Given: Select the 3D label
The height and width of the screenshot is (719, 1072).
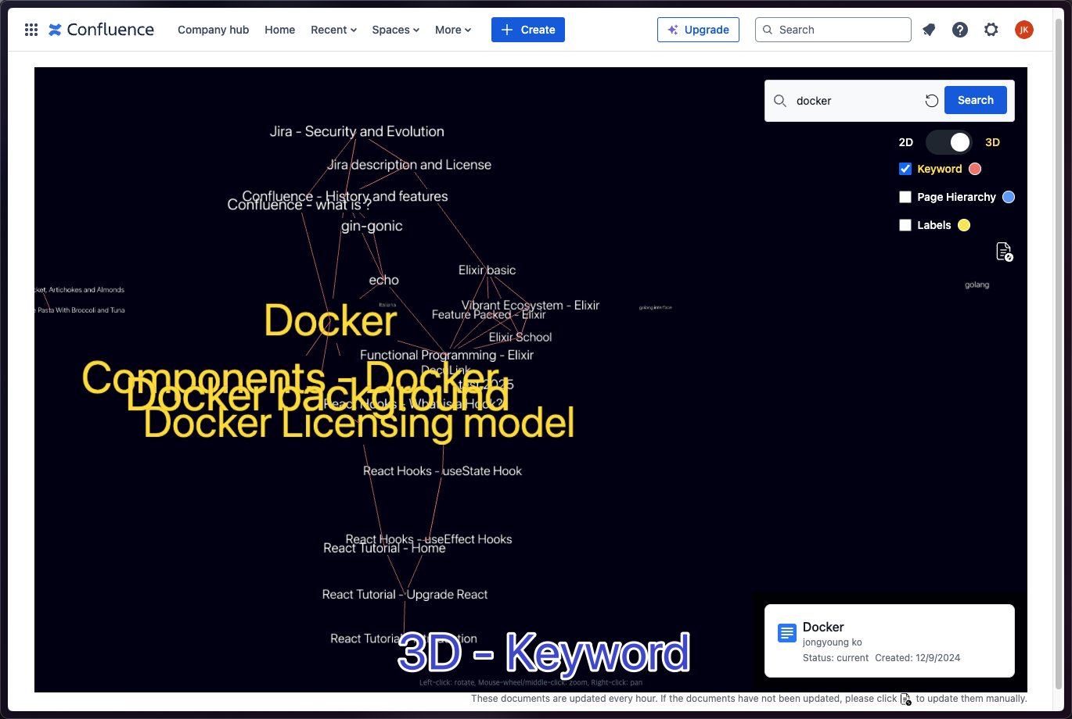Looking at the screenshot, I should tap(992, 142).
